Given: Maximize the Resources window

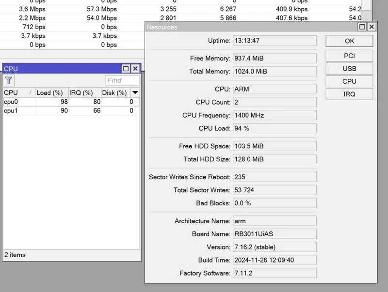Looking at the screenshot, I should pyautogui.click(x=362, y=27).
